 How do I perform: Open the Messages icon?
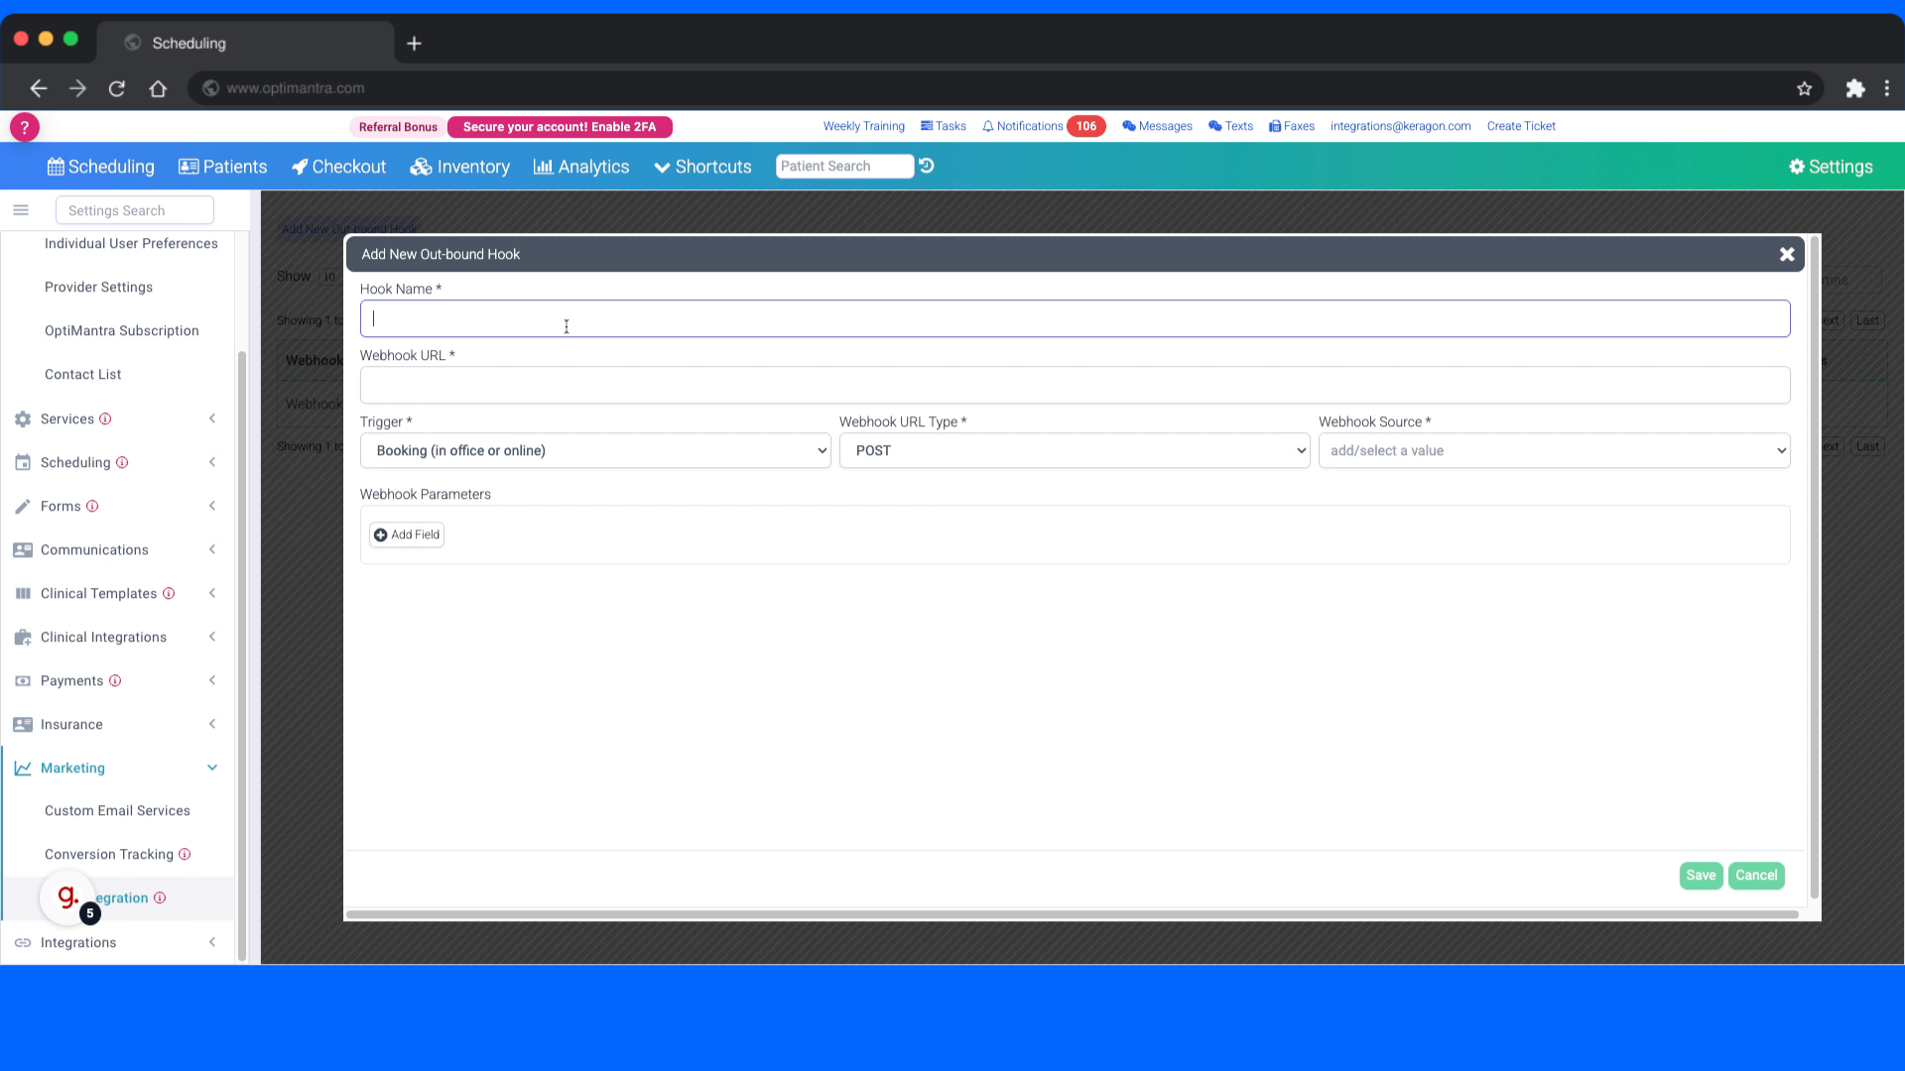(1130, 126)
